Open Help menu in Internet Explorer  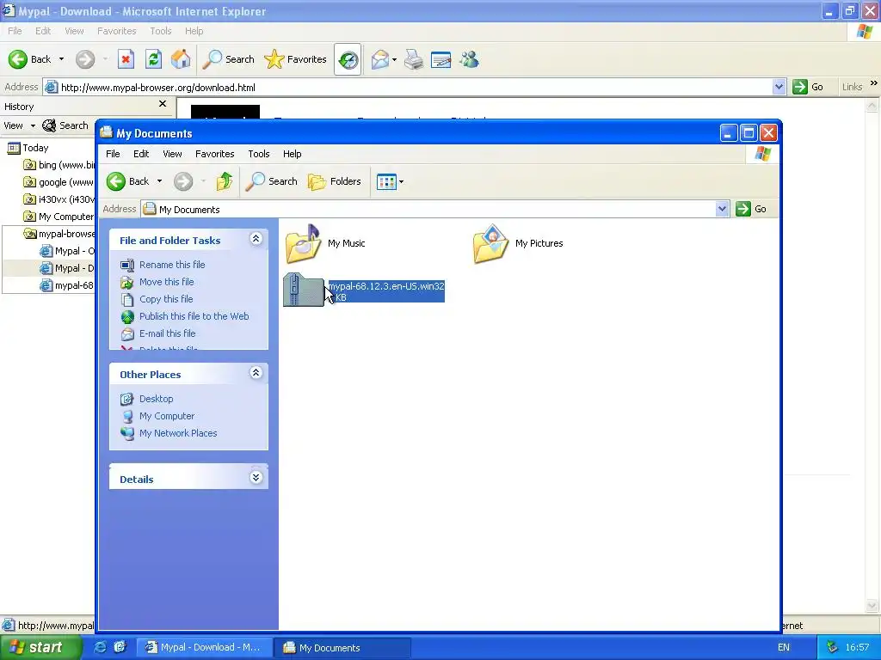coord(194,31)
